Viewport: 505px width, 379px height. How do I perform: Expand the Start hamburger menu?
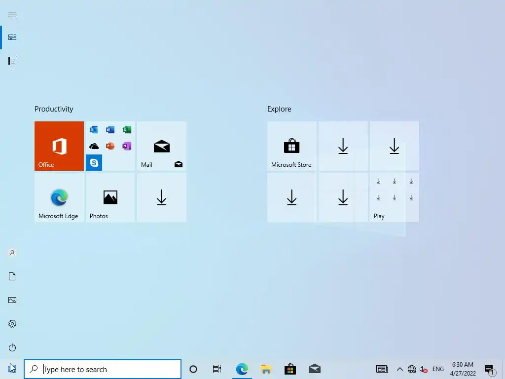12,14
